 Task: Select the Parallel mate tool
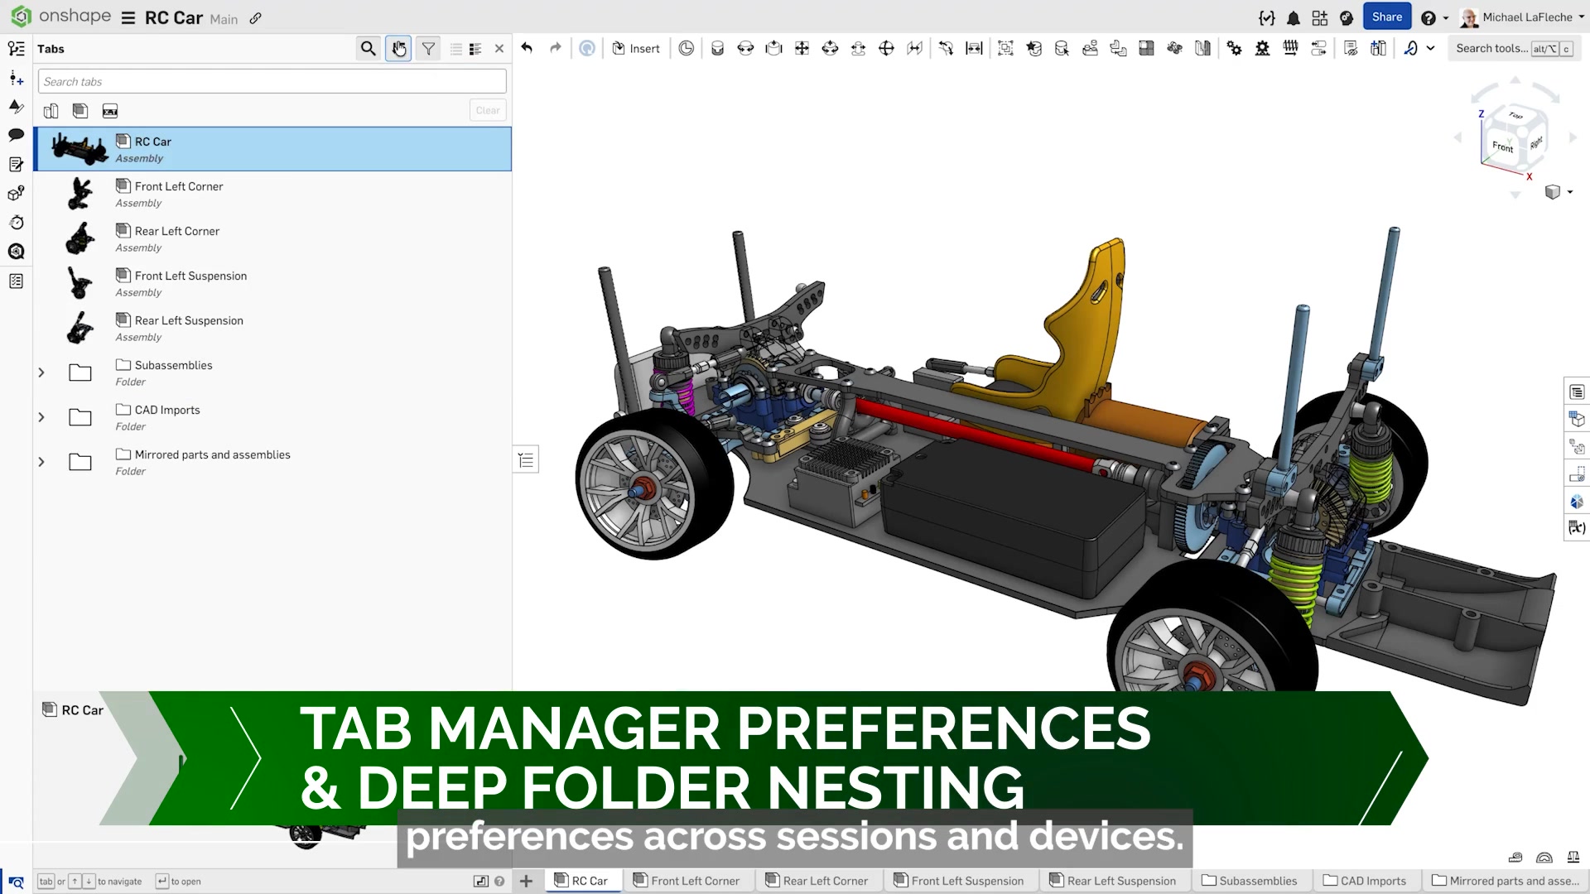[x=915, y=48]
